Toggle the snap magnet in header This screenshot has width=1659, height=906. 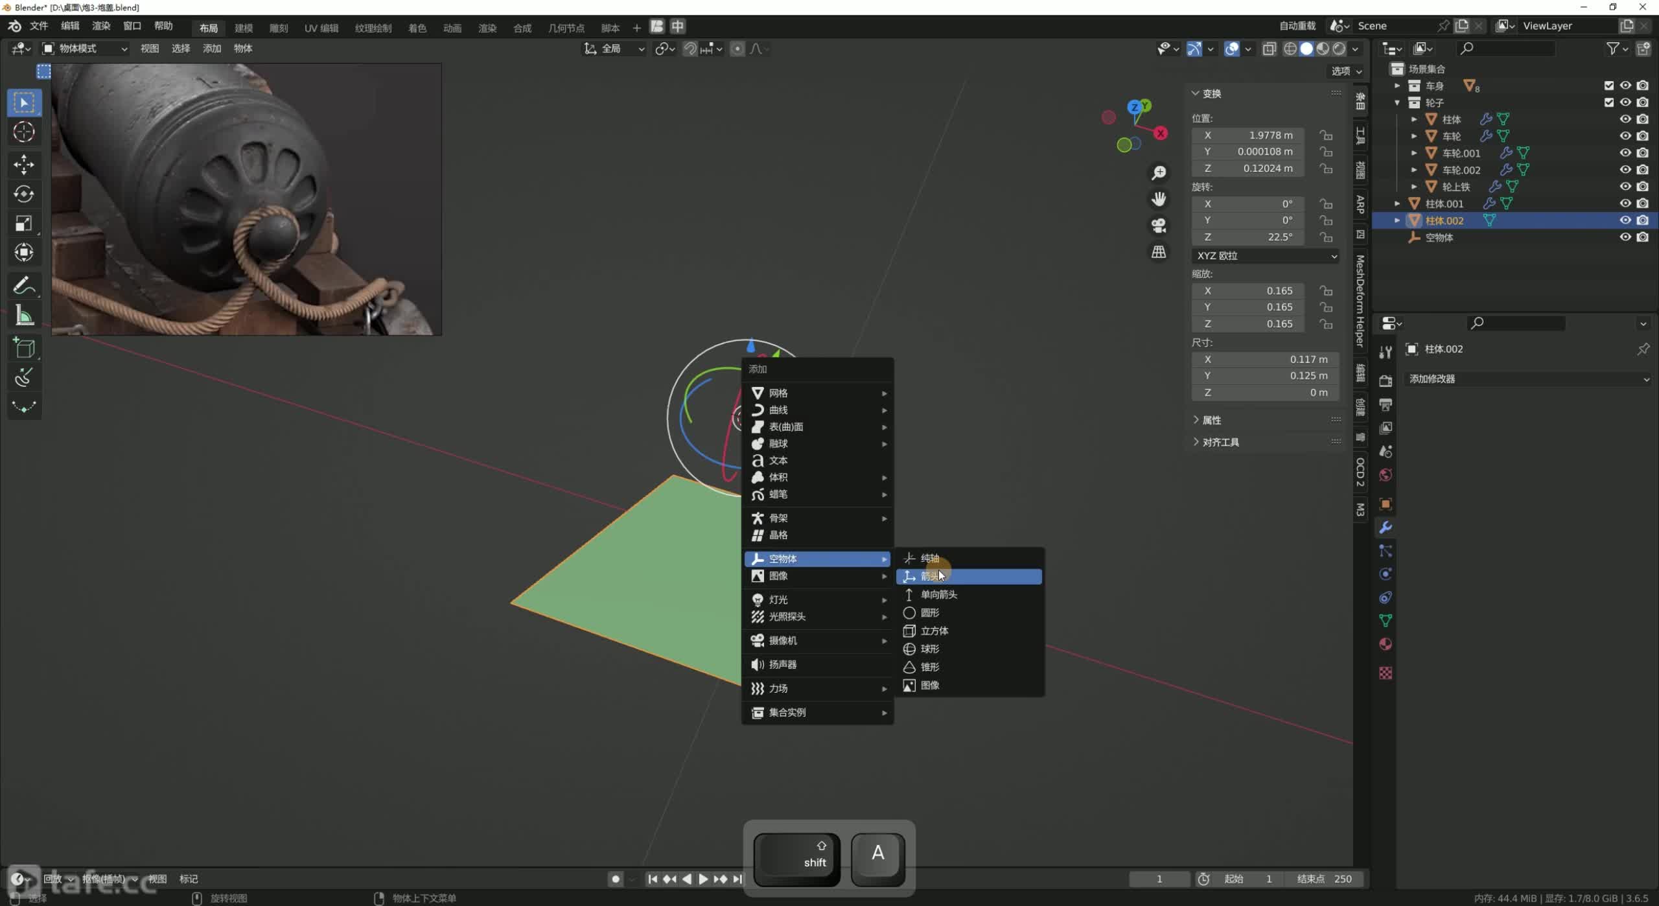click(x=690, y=49)
